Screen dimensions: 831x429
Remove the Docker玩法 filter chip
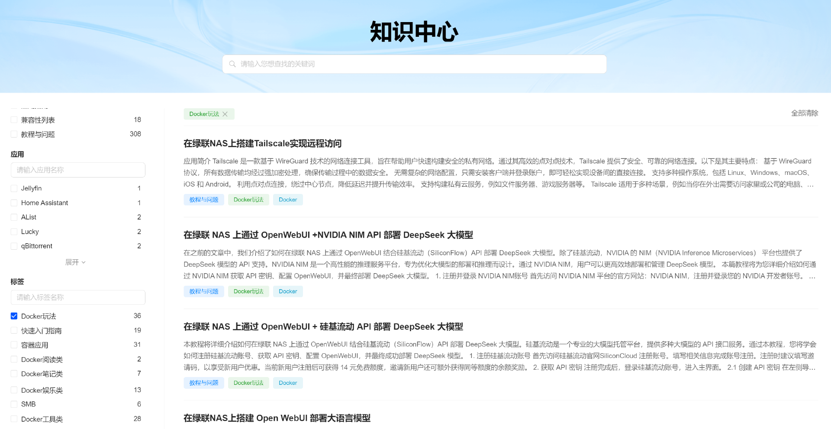pyautogui.click(x=225, y=114)
